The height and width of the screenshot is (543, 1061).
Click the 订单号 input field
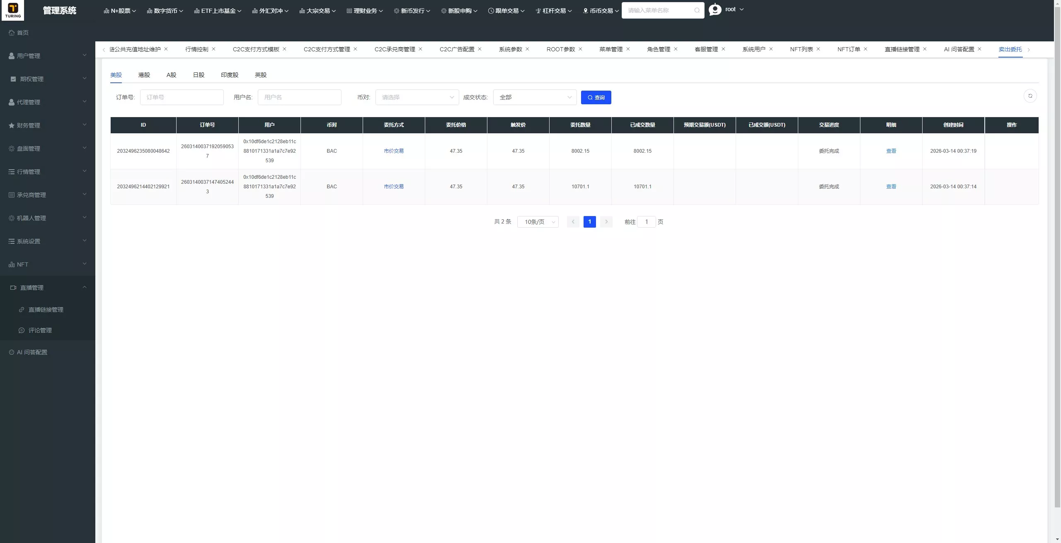click(x=182, y=97)
